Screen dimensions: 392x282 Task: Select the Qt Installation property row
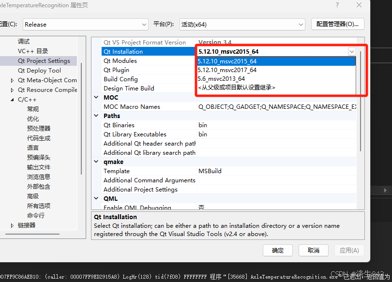coord(149,52)
